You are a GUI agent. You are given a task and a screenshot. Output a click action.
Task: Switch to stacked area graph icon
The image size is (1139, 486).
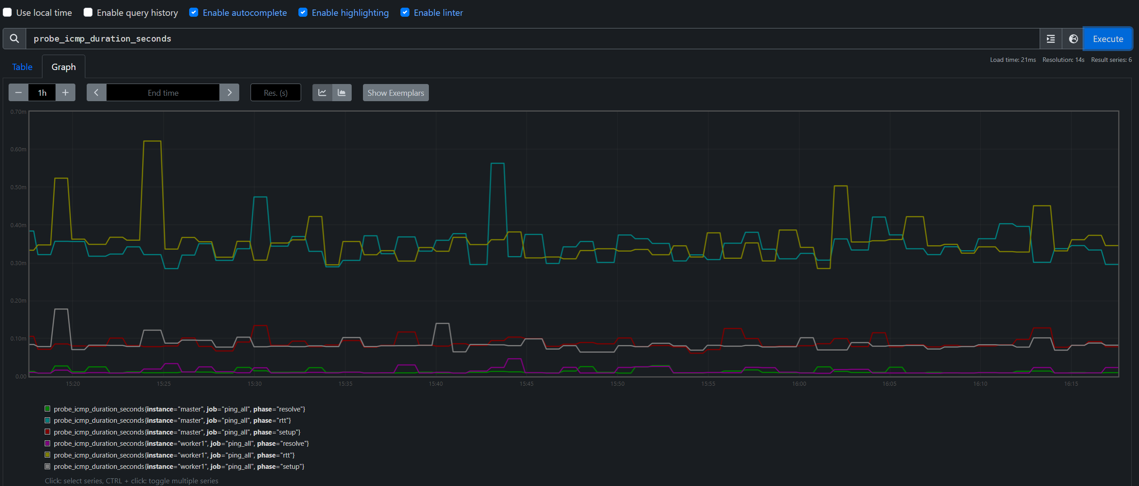(x=342, y=93)
